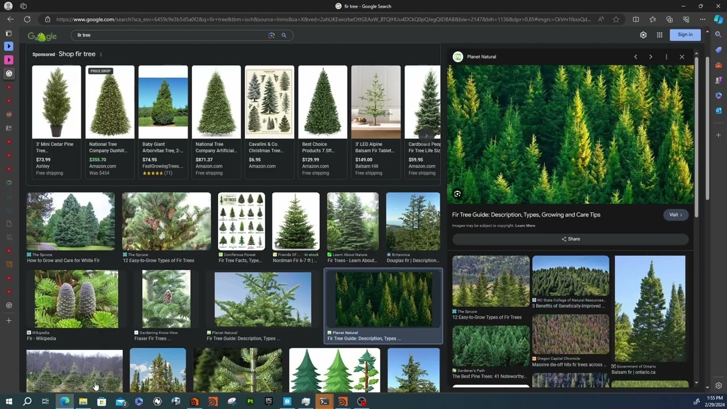Open the Edge split screen view
This screenshot has height=409, width=727.
pos(636,19)
